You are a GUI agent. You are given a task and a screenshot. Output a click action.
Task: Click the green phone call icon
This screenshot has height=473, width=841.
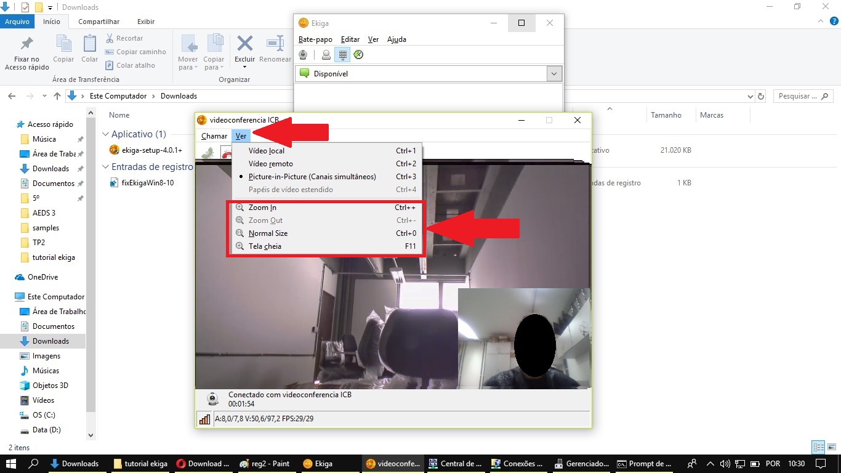pyautogui.click(x=207, y=153)
